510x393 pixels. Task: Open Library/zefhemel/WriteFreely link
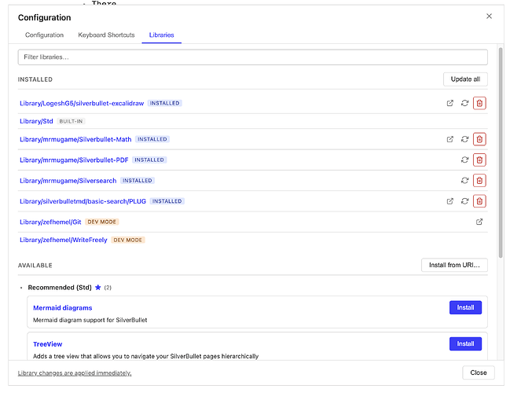coord(64,240)
